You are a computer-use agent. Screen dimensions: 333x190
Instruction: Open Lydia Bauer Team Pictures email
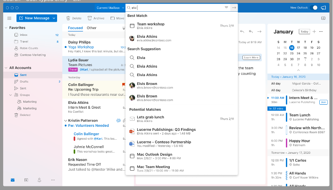(94, 65)
